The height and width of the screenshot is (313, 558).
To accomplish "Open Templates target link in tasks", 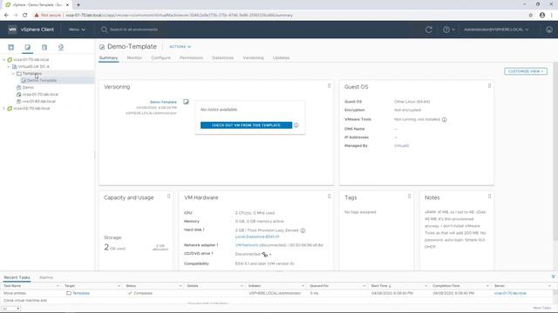I will (x=81, y=294).
